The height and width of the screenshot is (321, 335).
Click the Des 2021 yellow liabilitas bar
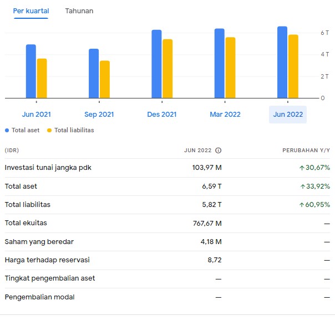[x=167, y=69]
